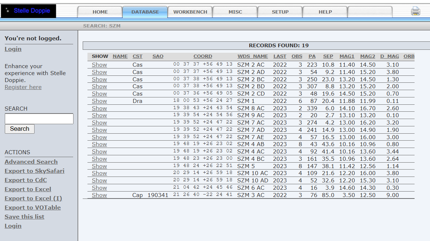This screenshot has width=430, height=241.
Task: Click the Stelle Doppie logo
Action: 28,11
